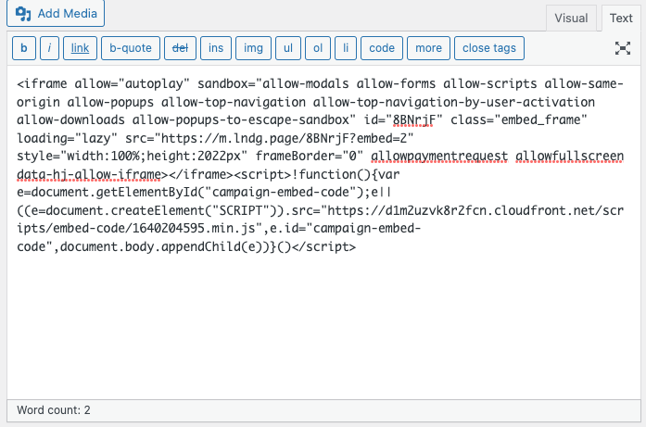Image resolution: width=646 pixels, height=427 pixels.
Task: Click the underlined text data-hj-allow-iframe
Action: pyautogui.click(x=89, y=174)
